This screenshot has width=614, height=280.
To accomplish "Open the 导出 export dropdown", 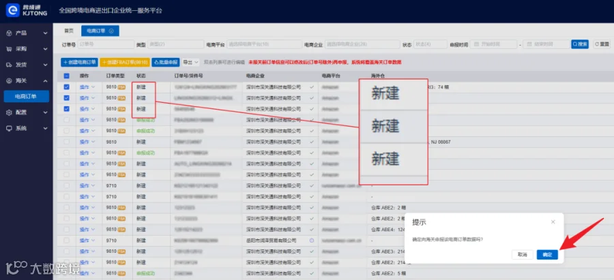I will click(x=191, y=62).
